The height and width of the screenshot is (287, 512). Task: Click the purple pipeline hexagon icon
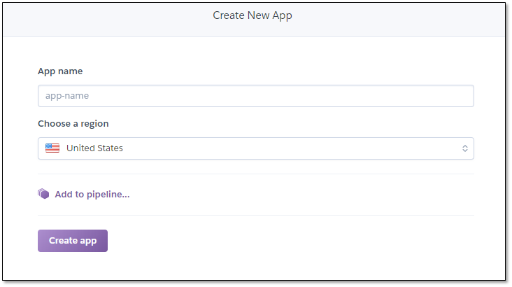pyautogui.click(x=43, y=194)
